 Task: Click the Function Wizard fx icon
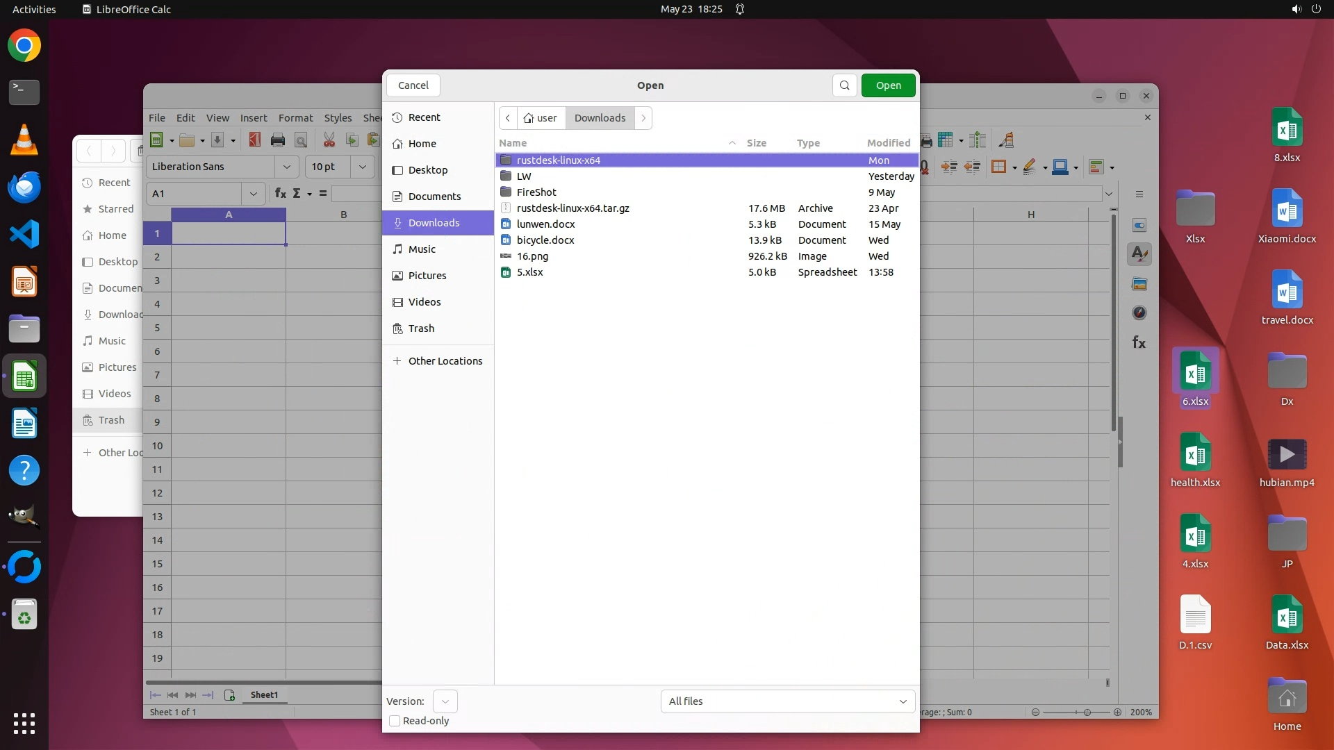(x=281, y=194)
